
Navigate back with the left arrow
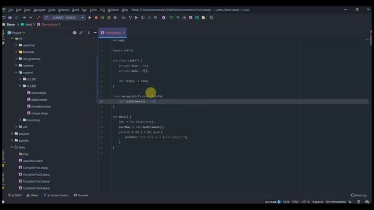point(25,17)
